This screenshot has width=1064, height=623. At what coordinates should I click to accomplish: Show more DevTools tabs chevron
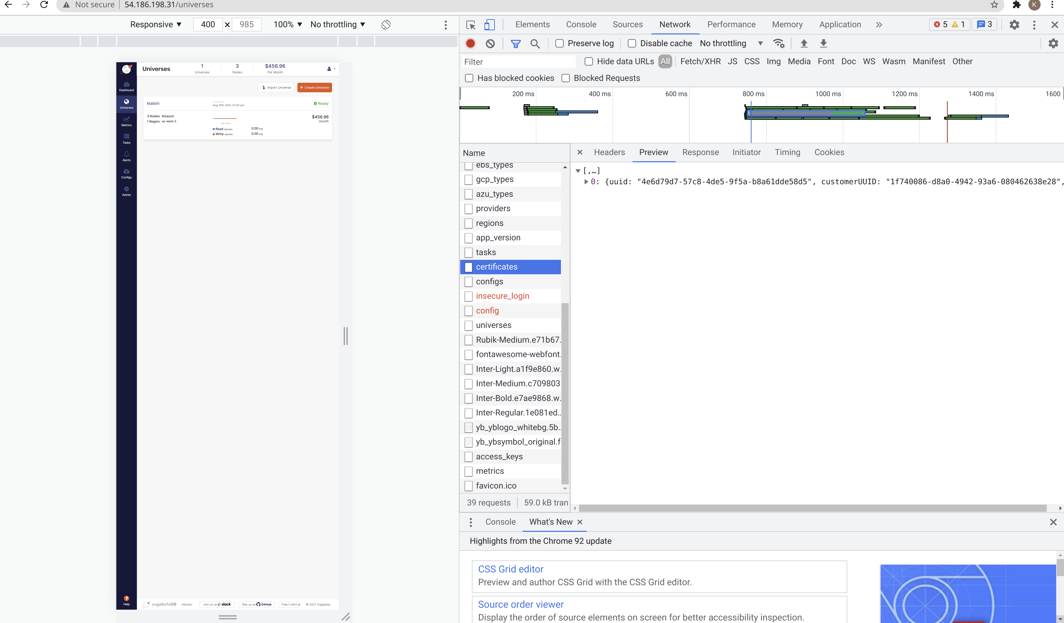click(879, 24)
